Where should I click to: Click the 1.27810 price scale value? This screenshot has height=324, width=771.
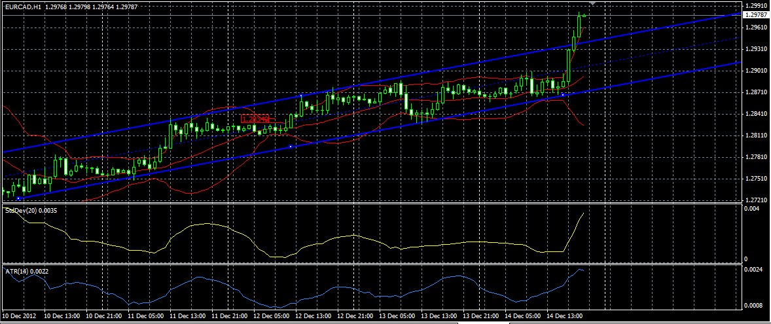point(756,157)
